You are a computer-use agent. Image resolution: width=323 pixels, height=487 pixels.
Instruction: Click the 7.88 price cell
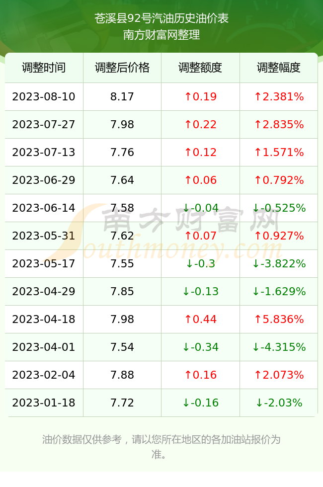click(122, 375)
